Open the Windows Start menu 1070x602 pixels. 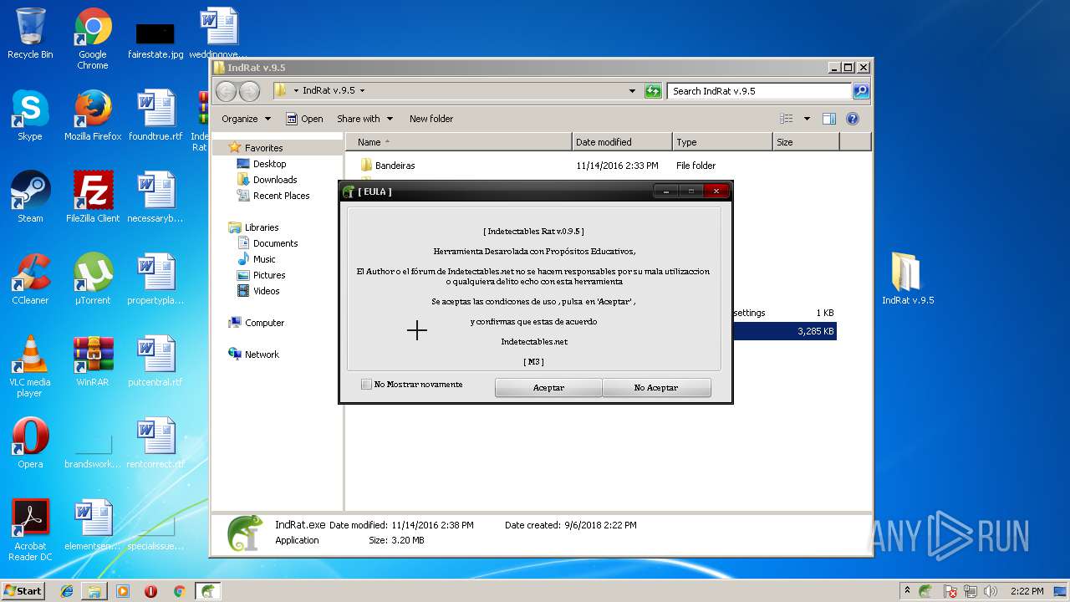23,591
